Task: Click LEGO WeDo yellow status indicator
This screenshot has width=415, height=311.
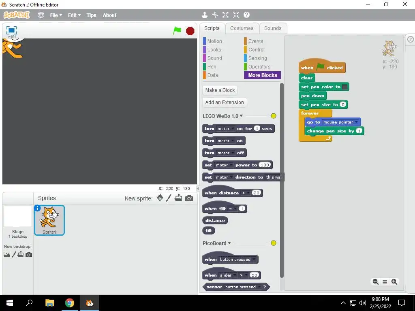Action: click(274, 116)
